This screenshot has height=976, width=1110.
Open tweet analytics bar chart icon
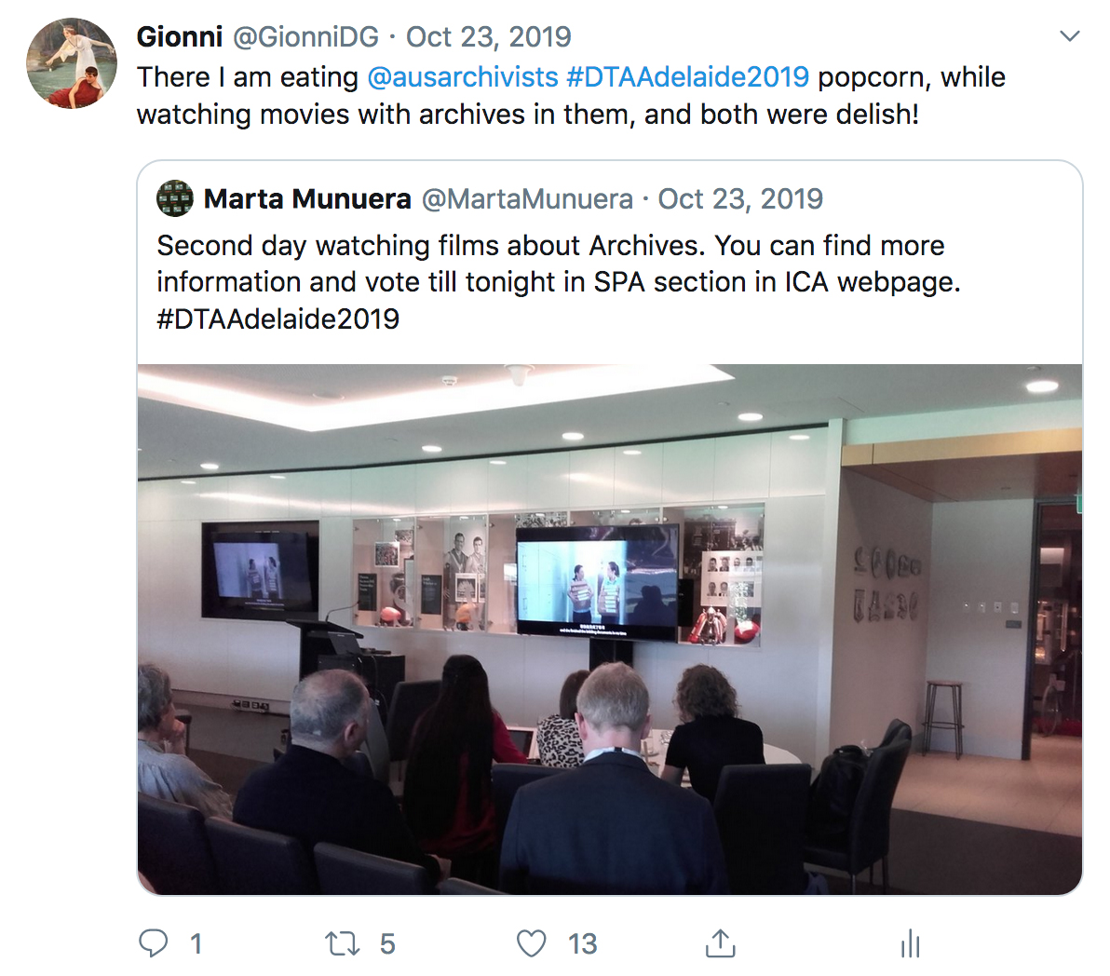[x=911, y=943]
